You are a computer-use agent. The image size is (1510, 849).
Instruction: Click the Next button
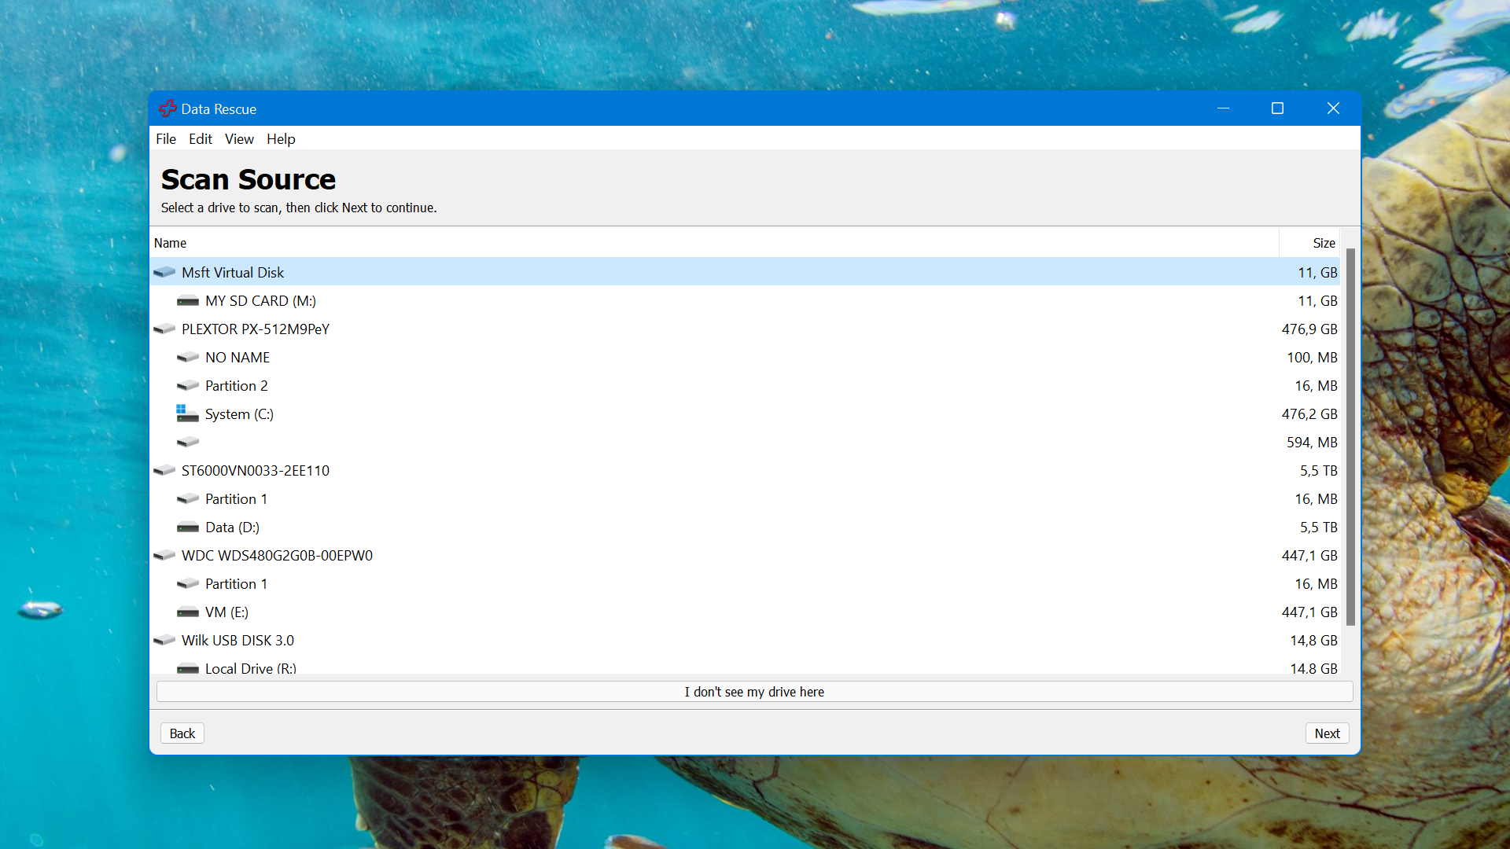tap(1327, 733)
